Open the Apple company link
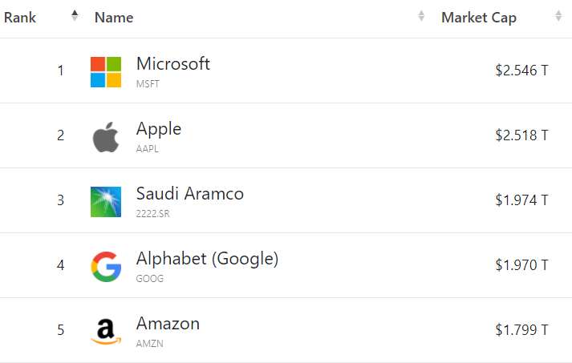 (x=159, y=129)
